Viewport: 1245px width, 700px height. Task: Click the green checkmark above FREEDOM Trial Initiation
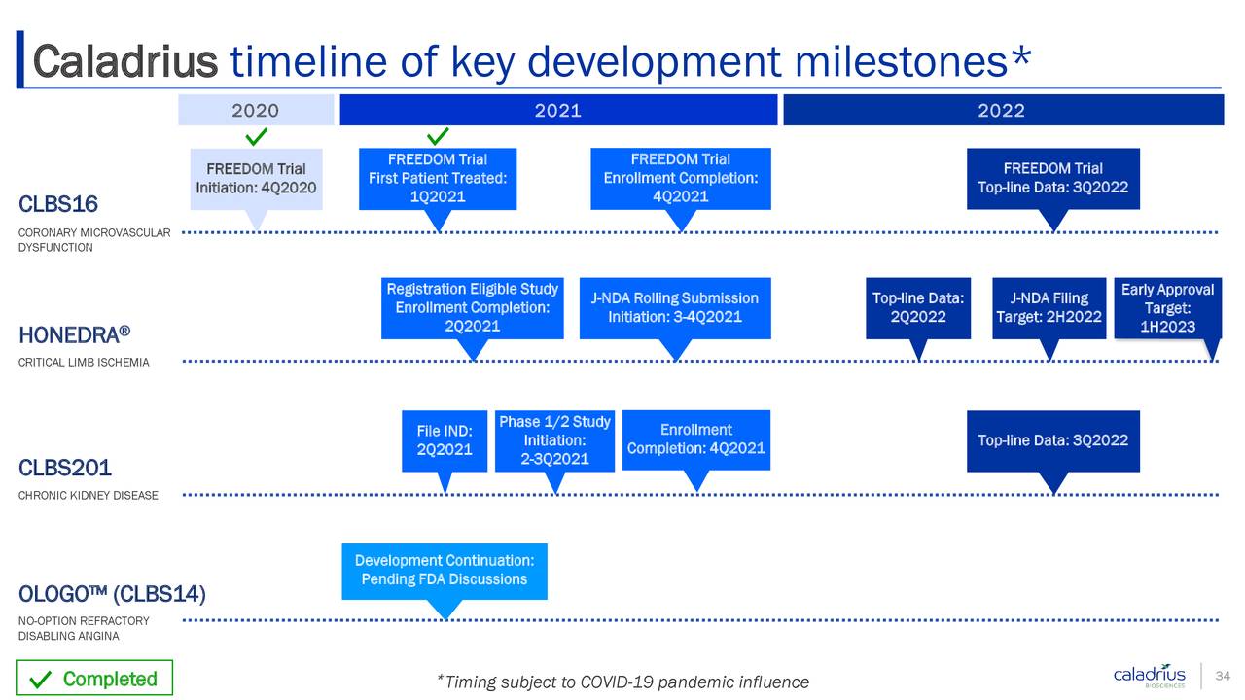click(257, 135)
